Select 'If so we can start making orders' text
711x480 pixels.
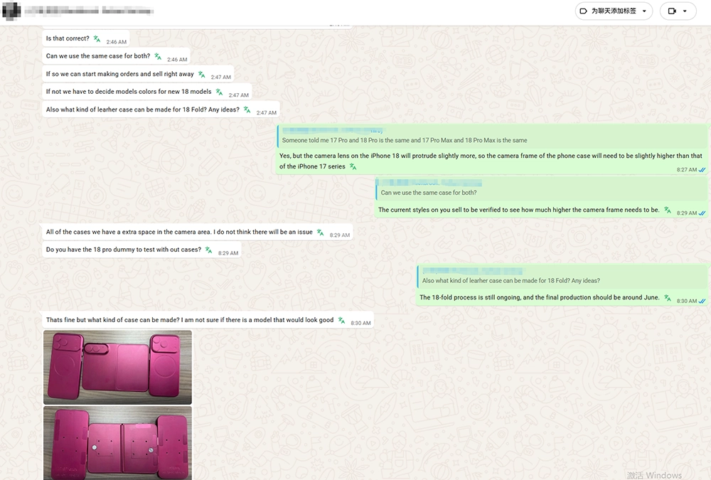tap(119, 74)
